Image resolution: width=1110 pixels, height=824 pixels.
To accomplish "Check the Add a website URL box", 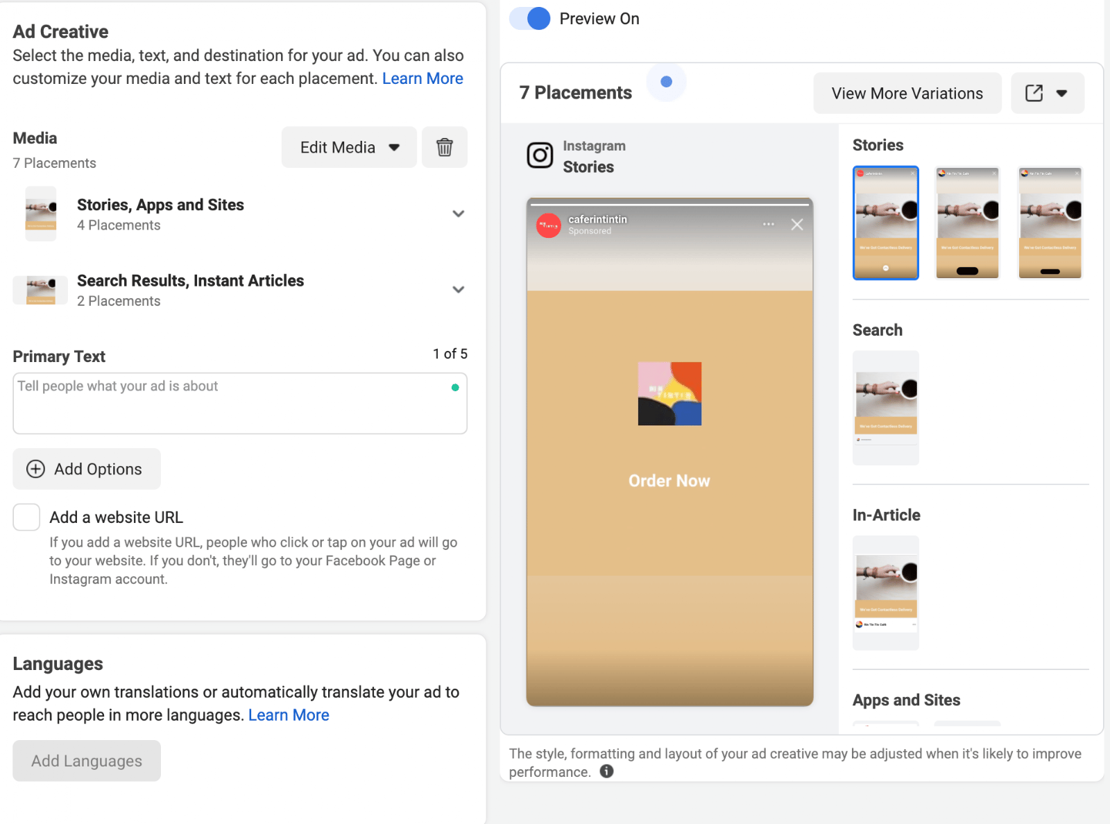I will click(26, 517).
